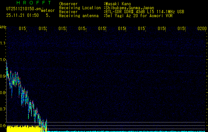Click the 0.7 kHz frequency label
The width and height of the screenshot is (208, 132).
pyautogui.click(x=3, y=109)
